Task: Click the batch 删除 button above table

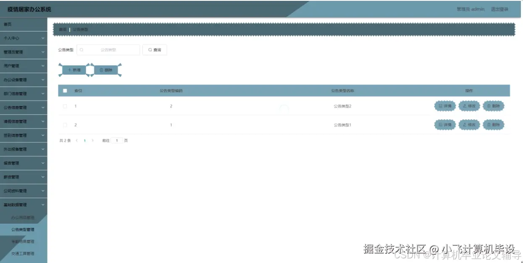Action: 106,70
